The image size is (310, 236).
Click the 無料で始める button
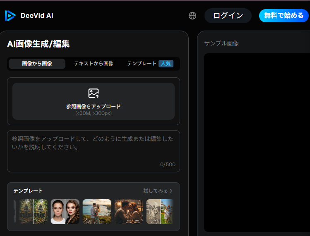pos(284,16)
